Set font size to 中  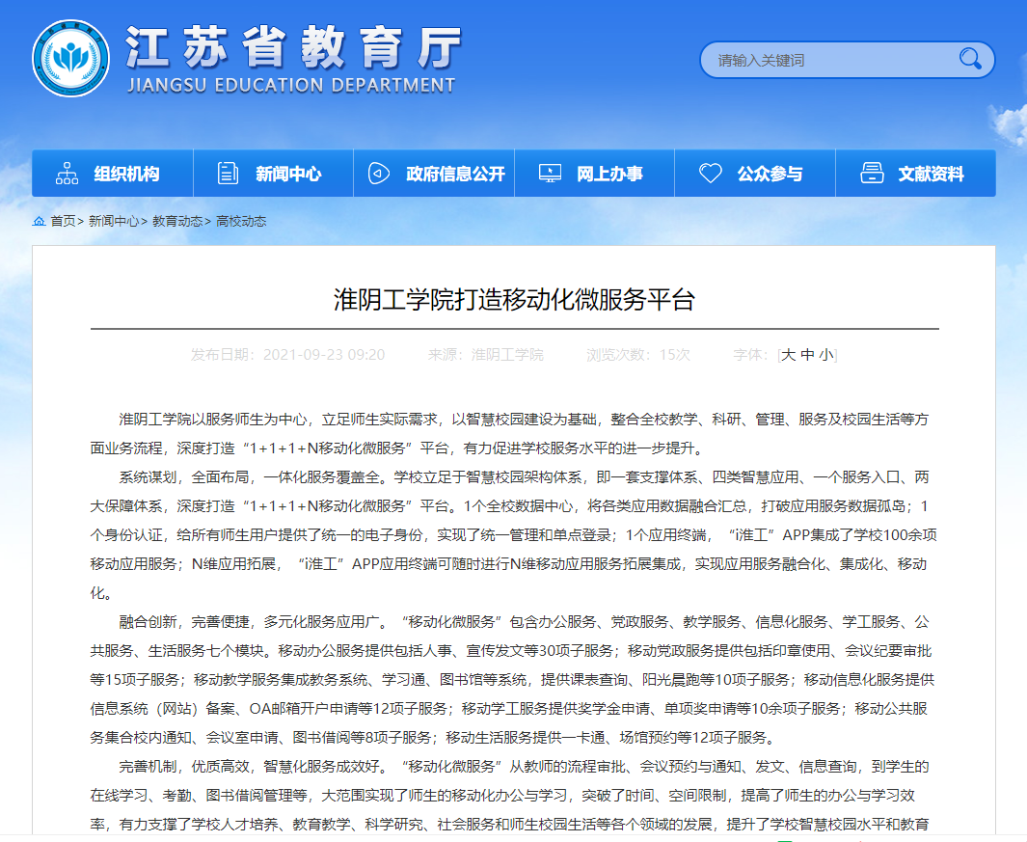(807, 355)
